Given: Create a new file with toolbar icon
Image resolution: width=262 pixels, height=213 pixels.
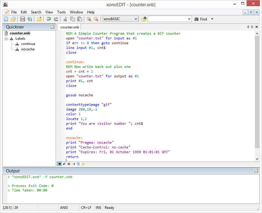Looking at the screenshot, I should click(6, 19).
